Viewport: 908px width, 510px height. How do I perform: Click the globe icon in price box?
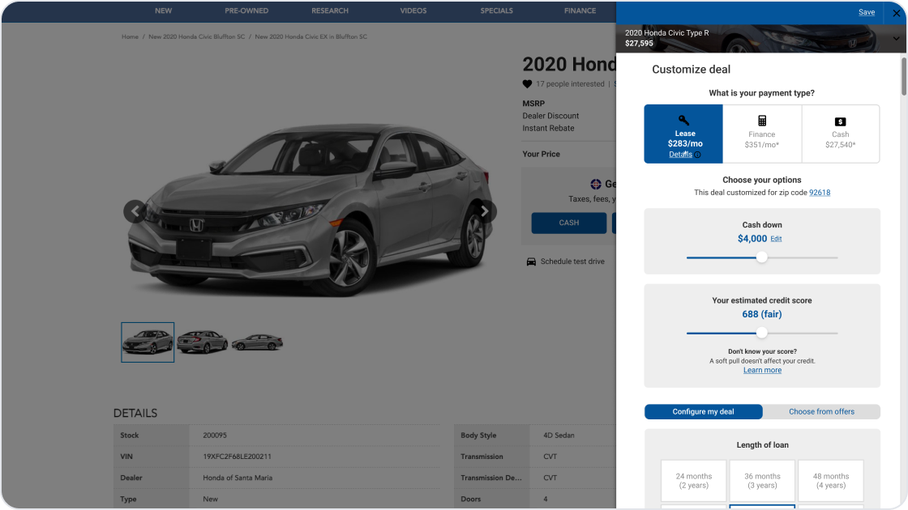(596, 184)
